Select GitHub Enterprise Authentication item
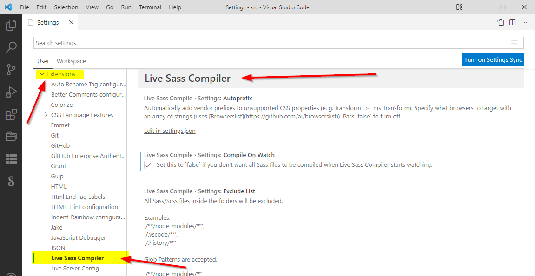 point(88,156)
